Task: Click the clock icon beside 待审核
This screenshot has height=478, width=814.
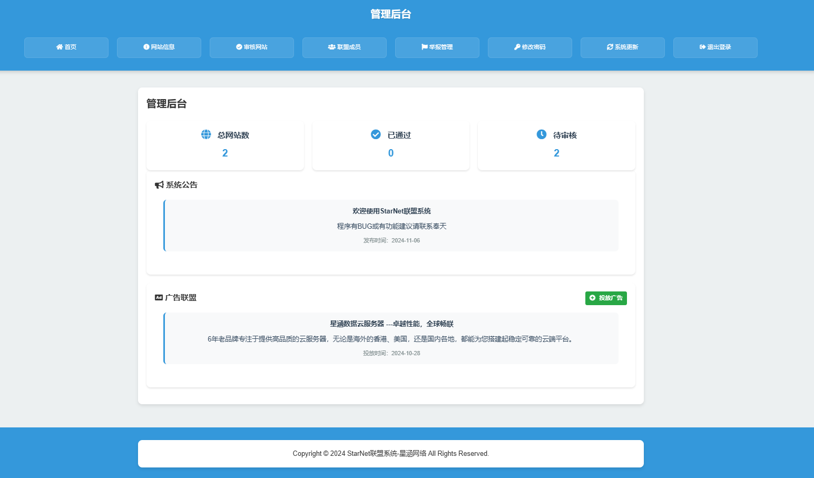Action: coord(542,134)
